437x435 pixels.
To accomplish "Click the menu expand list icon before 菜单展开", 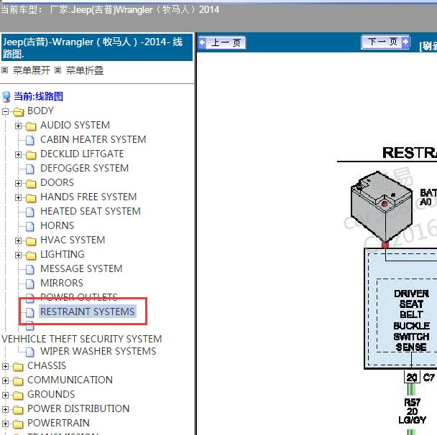I will (x=5, y=70).
